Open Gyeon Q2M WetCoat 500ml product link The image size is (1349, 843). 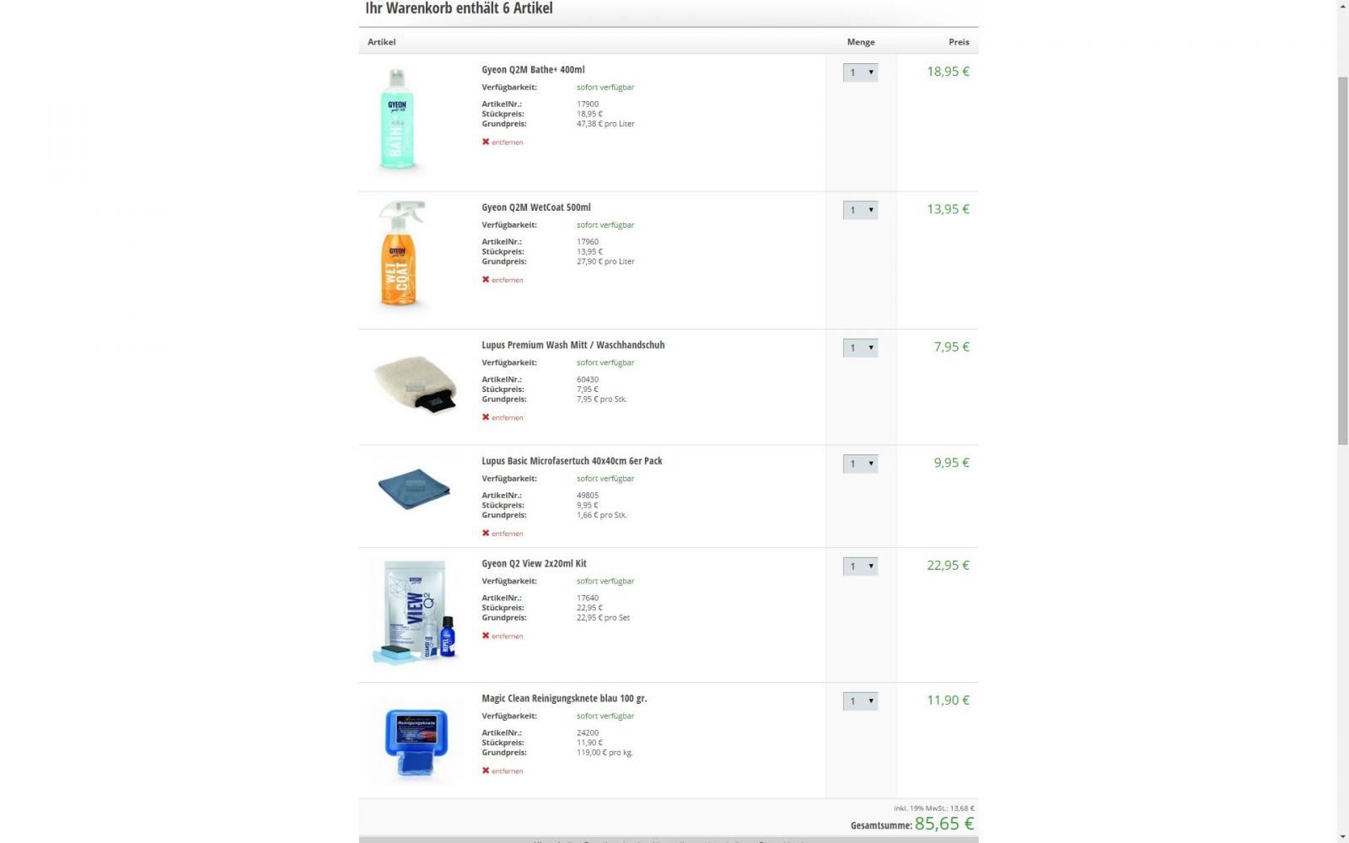coord(536,207)
